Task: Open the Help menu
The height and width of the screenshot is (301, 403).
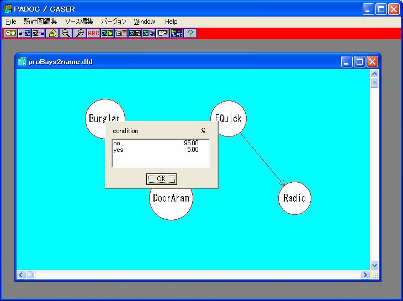Action: coord(171,22)
